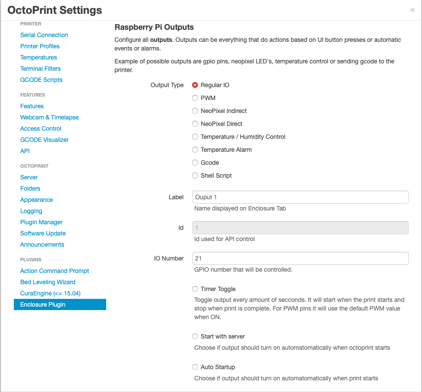Select the Gcode output type

[195, 163]
